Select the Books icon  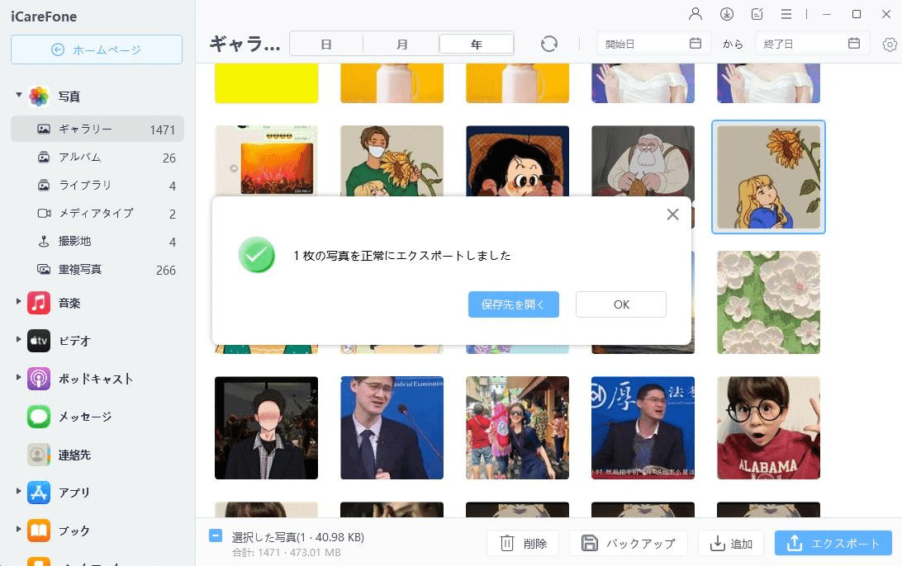[x=39, y=531]
